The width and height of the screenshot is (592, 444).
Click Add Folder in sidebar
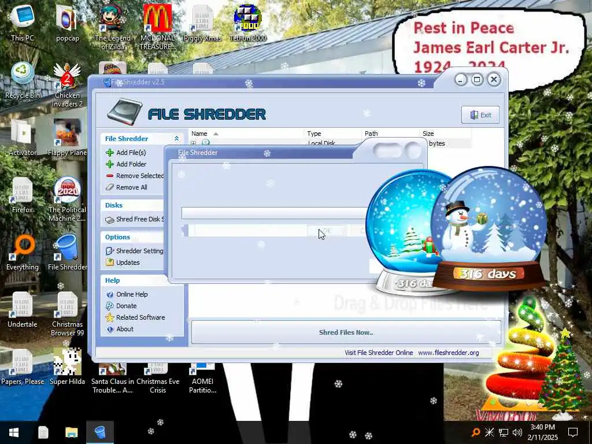[126, 164]
